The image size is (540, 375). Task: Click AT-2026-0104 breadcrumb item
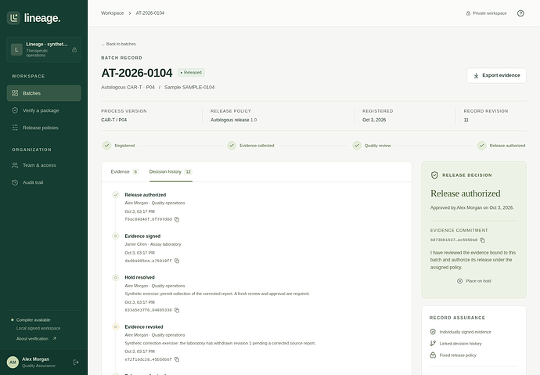(x=149, y=13)
